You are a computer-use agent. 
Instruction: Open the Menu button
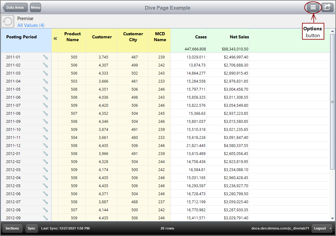35,7
